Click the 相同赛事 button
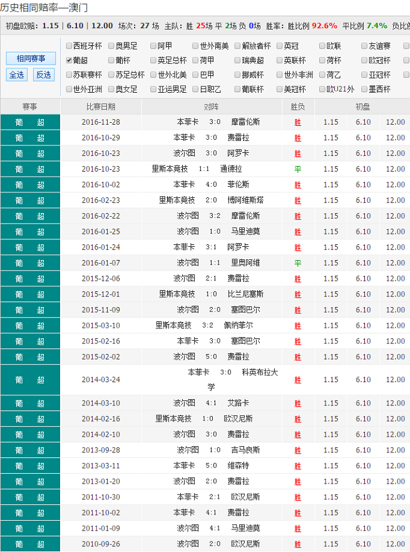410x552 pixels. [x=31, y=58]
